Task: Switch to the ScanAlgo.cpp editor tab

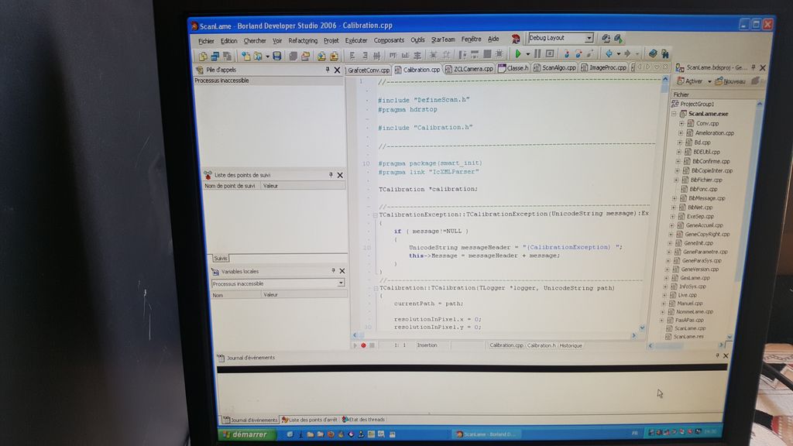Action: coord(554,68)
